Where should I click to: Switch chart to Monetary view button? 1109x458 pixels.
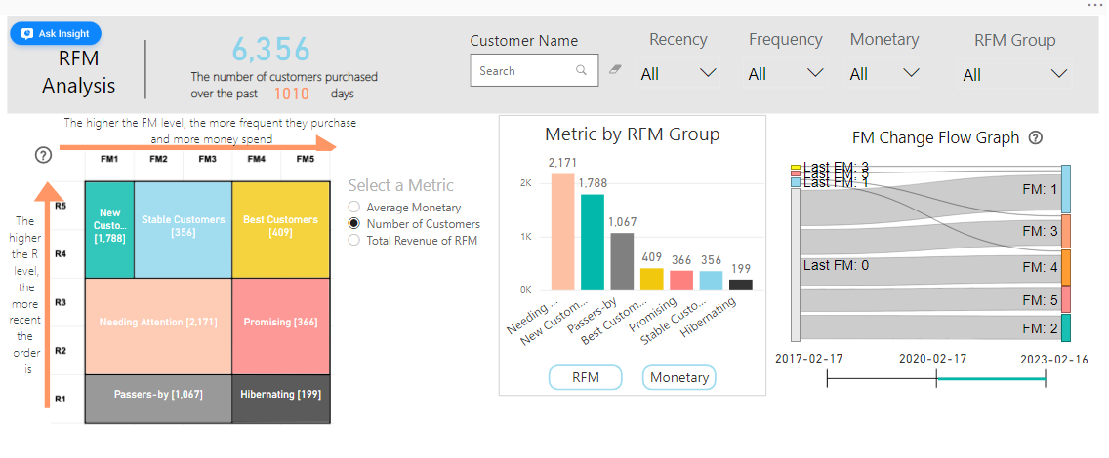[678, 377]
